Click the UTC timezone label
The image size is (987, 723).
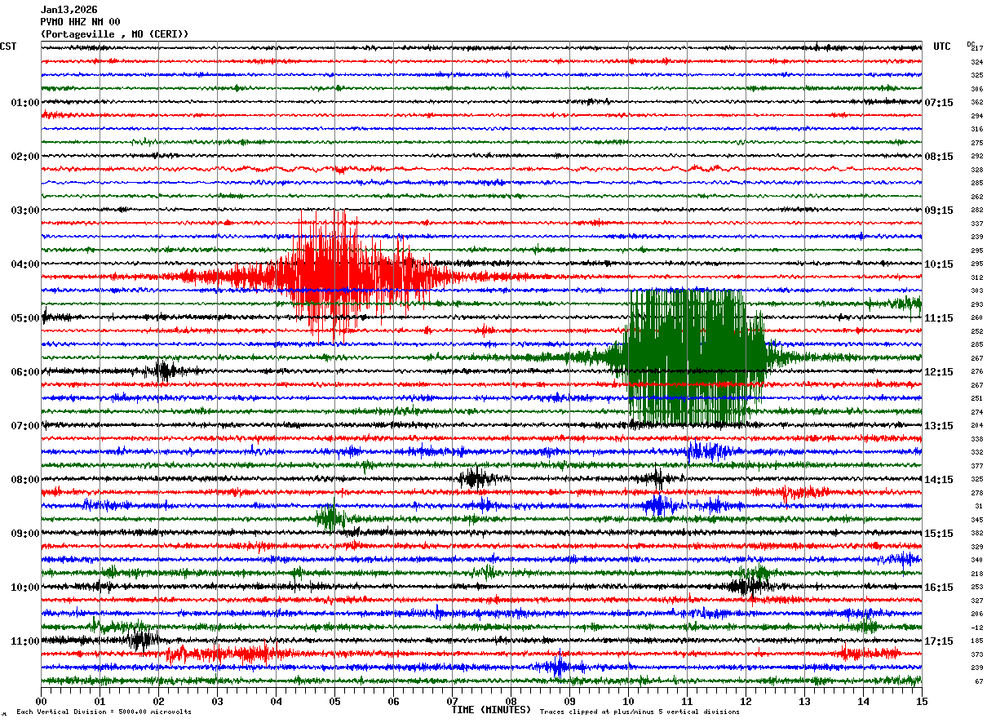942,47
